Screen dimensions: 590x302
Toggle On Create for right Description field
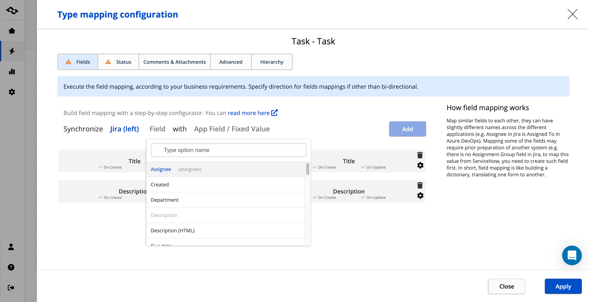324,198
